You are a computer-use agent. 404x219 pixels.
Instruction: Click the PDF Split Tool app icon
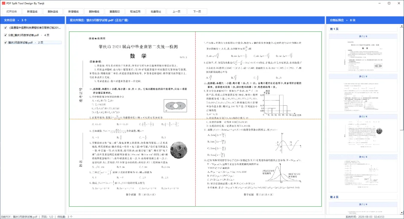pyautogui.click(x=3, y=3)
